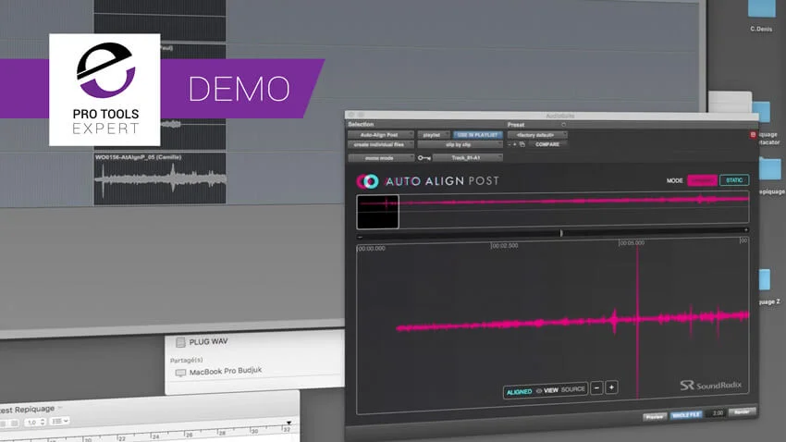Click the 00:00.000 timeline marker
The width and height of the screenshot is (786, 442).
pyautogui.click(x=371, y=249)
